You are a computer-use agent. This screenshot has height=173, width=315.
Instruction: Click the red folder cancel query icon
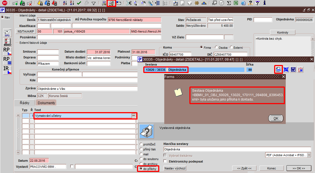[54, 3]
